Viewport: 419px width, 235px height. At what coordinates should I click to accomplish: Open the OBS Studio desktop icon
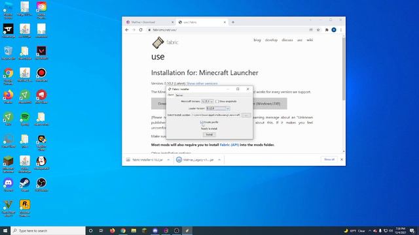pos(41,185)
